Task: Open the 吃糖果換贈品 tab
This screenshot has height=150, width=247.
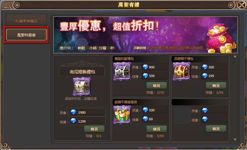Action: (x=26, y=21)
